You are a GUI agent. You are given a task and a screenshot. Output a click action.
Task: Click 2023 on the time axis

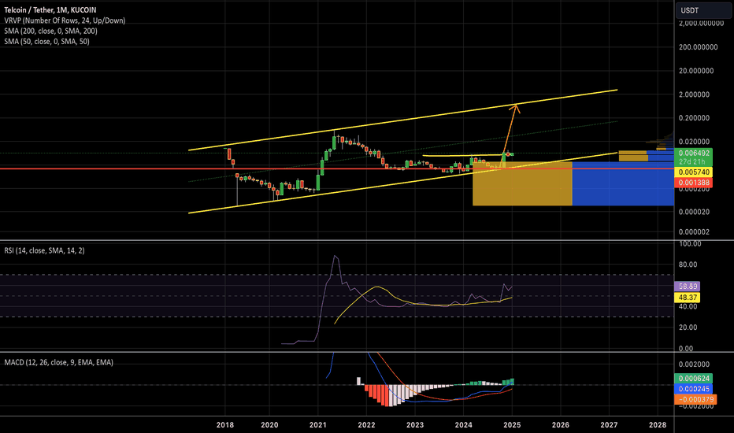coord(415,425)
